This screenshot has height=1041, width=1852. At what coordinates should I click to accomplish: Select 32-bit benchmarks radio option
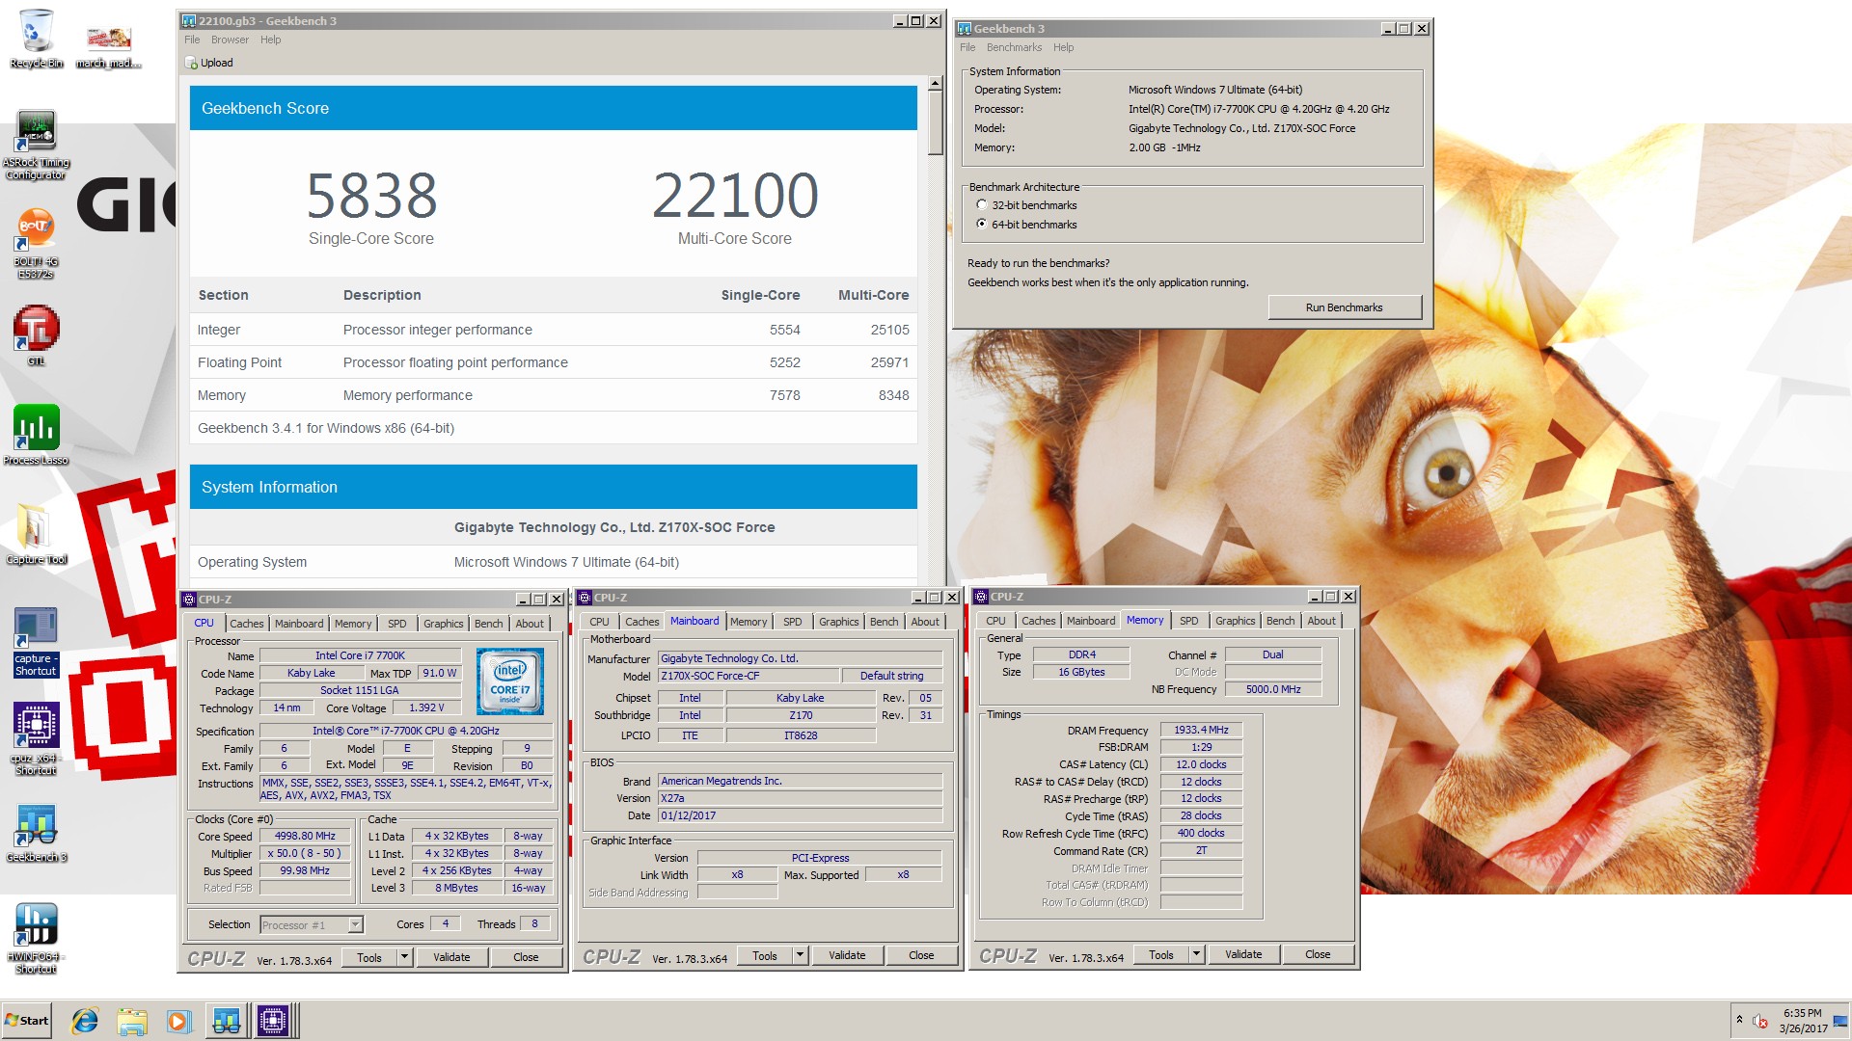click(x=982, y=205)
